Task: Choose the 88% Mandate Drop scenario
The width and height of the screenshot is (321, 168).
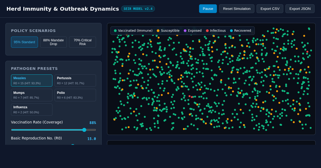Action: [53, 42]
